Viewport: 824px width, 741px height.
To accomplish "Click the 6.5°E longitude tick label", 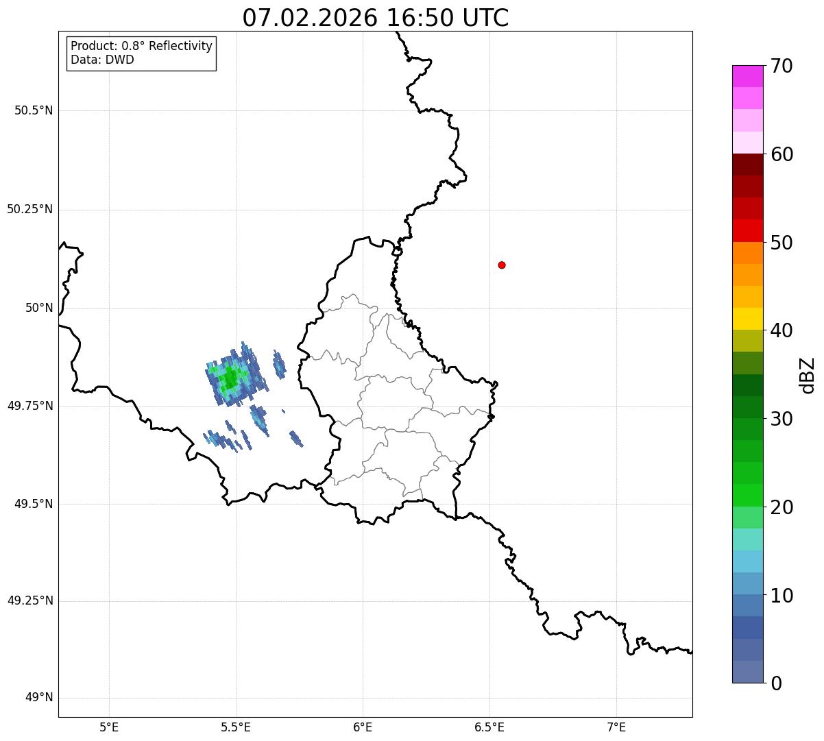I will coord(489,727).
